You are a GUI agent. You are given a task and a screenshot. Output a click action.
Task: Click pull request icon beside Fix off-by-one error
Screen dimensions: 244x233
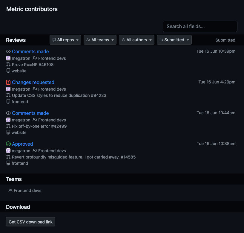tap(8, 126)
